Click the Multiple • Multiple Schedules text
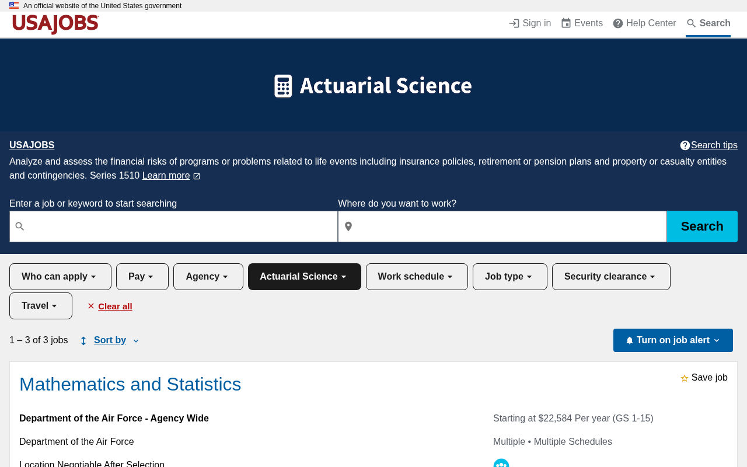Image resolution: width=747 pixels, height=467 pixels. point(553,442)
